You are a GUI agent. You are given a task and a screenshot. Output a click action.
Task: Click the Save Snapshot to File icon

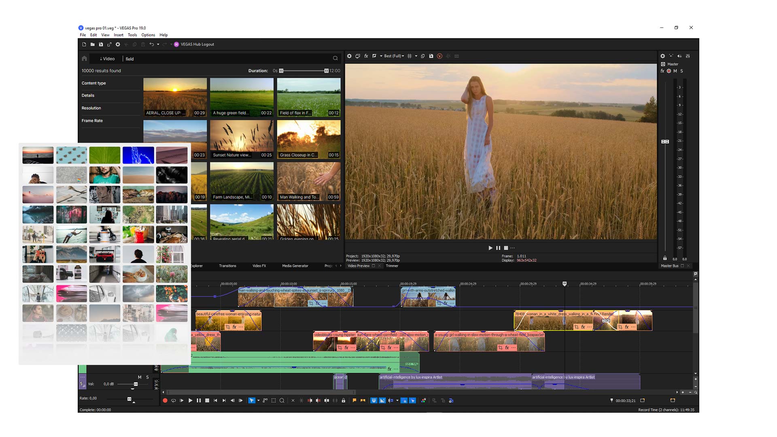(x=431, y=56)
